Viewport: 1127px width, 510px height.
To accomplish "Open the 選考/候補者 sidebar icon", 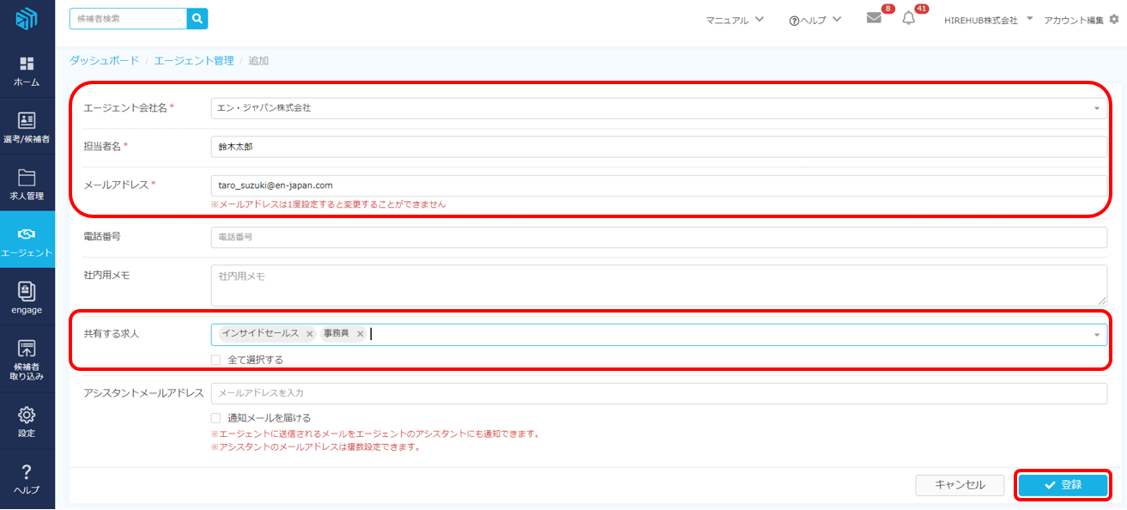I will (x=27, y=127).
